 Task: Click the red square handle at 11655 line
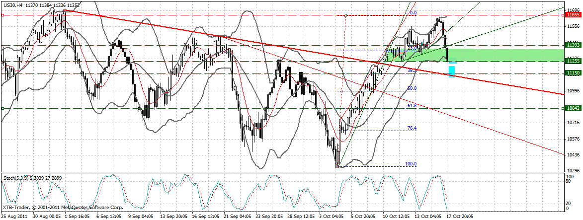pos(3,15)
